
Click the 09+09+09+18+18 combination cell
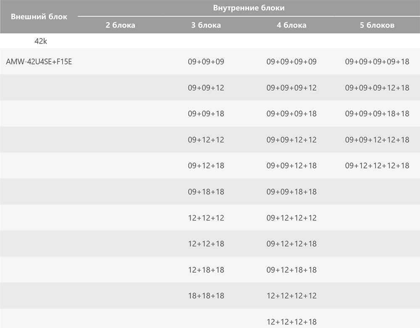[377, 113]
